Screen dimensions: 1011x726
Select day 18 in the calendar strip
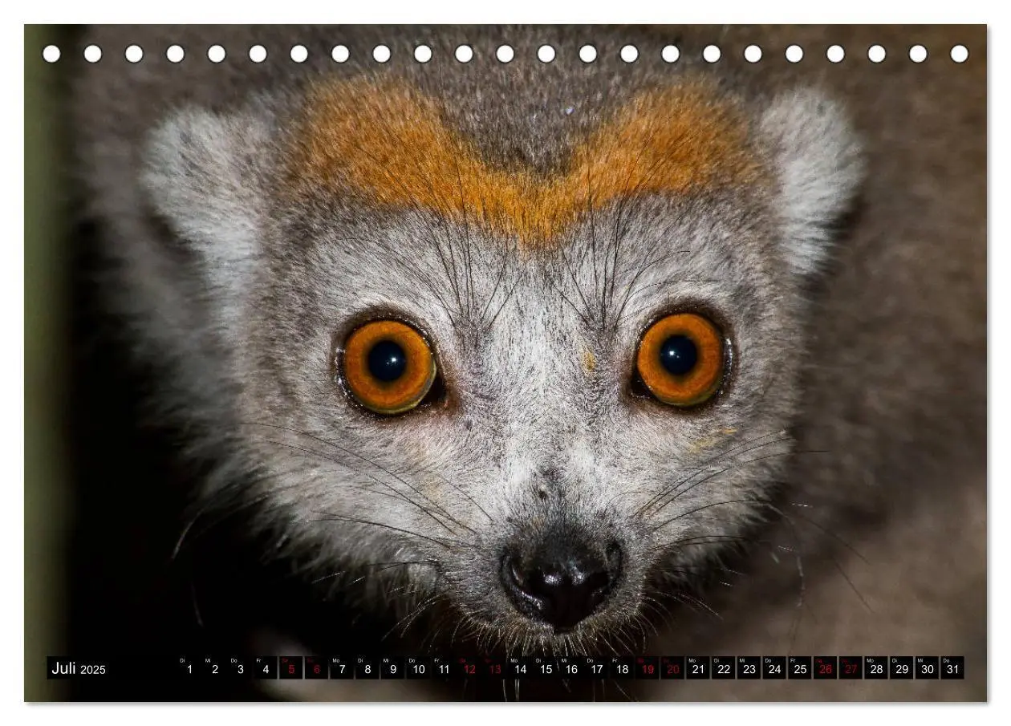pos(622,668)
